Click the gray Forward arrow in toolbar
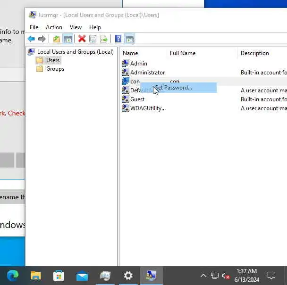Image resolution: width=287 pixels, height=285 pixels. pyautogui.click(x=42, y=39)
